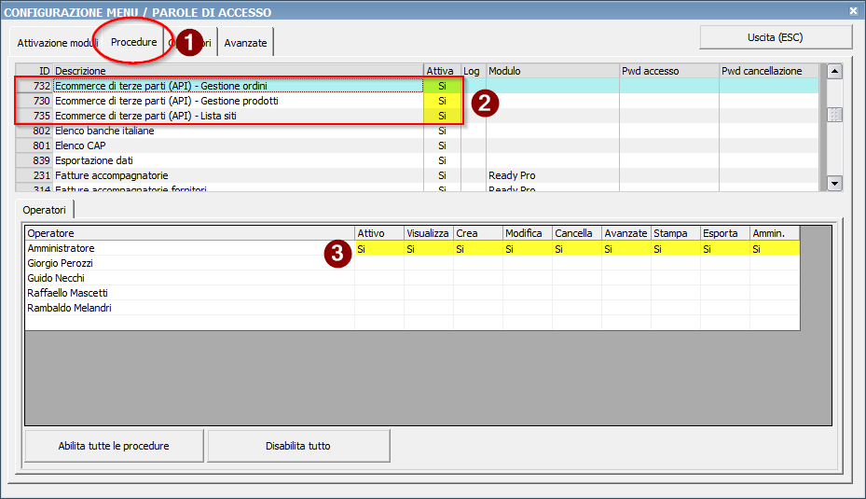The image size is (866, 499).
Task: Click the Uscita (ESC) button
Action: (776, 37)
